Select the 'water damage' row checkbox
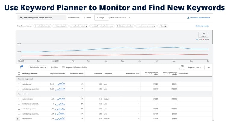Viewport: 229px width, 123px height. pos(19,84)
